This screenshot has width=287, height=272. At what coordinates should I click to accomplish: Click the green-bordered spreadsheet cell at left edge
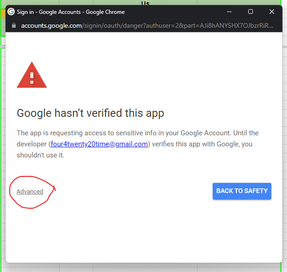point(2,41)
